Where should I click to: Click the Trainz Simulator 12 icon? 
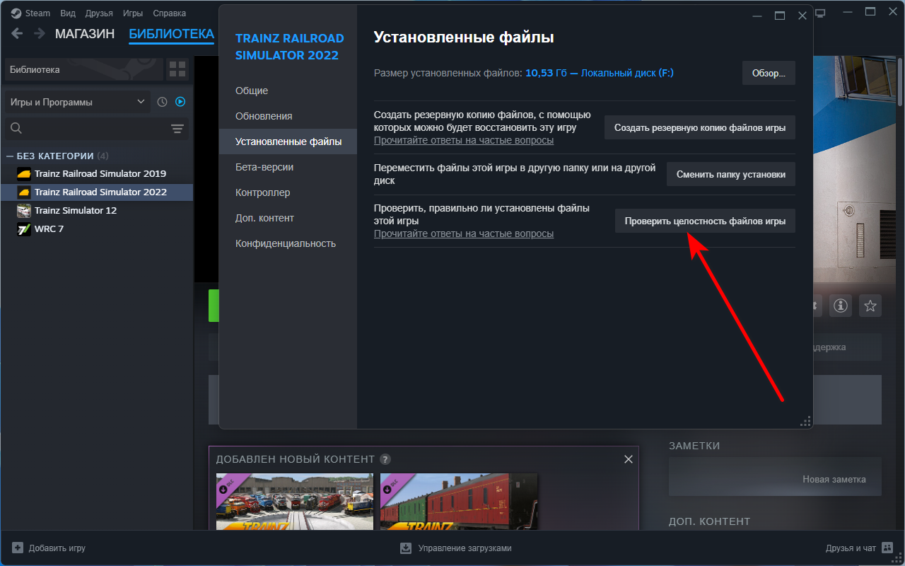coord(24,211)
